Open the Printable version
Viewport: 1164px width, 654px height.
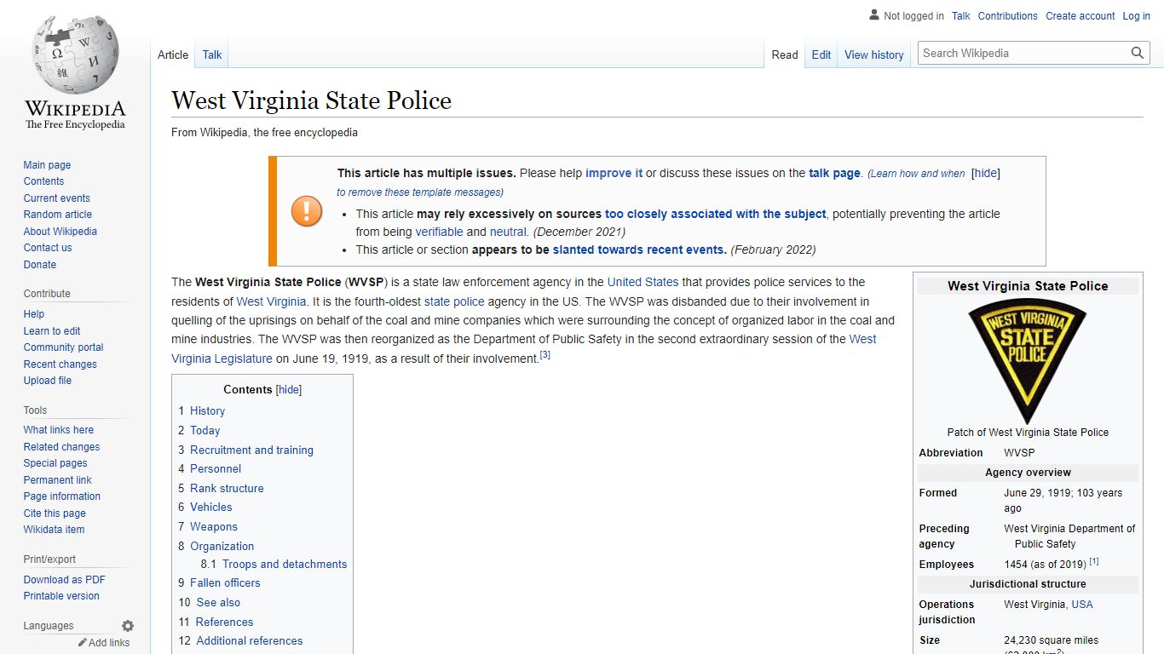point(61,596)
